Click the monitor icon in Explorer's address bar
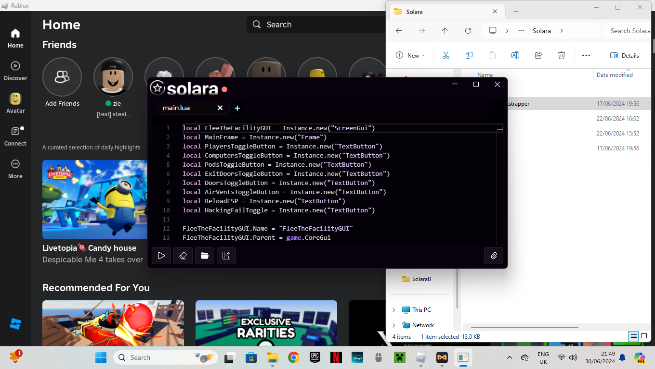 493,31
